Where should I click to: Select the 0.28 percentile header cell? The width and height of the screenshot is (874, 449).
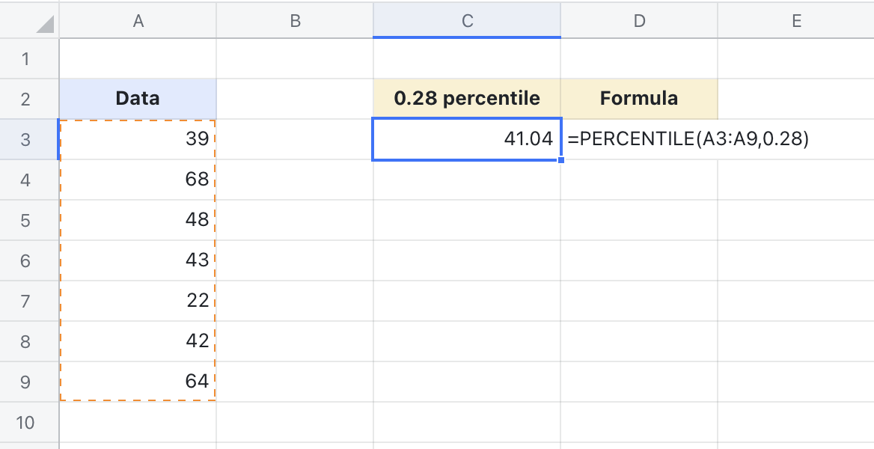click(x=467, y=98)
